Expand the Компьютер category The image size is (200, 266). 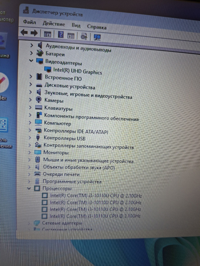click(x=30, y=122)
